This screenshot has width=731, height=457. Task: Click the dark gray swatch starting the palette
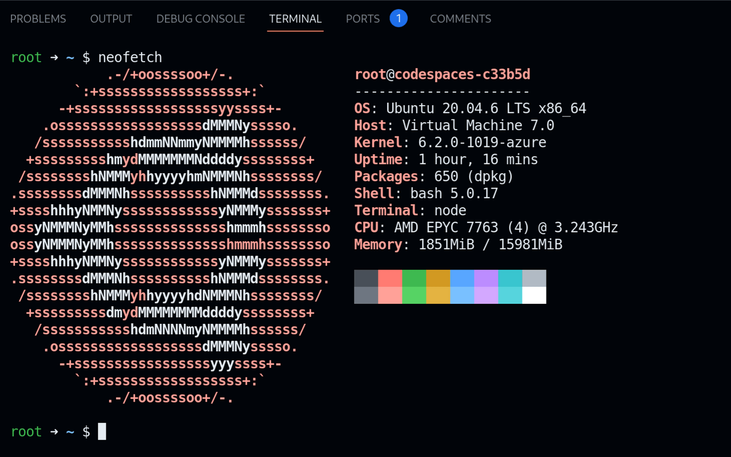366,278
